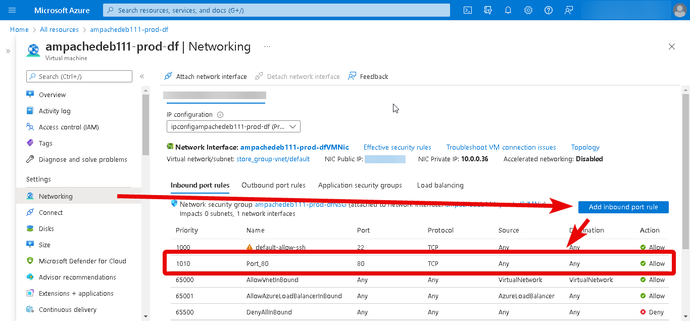Click the warning icon on default-allow-ssh

250,247
